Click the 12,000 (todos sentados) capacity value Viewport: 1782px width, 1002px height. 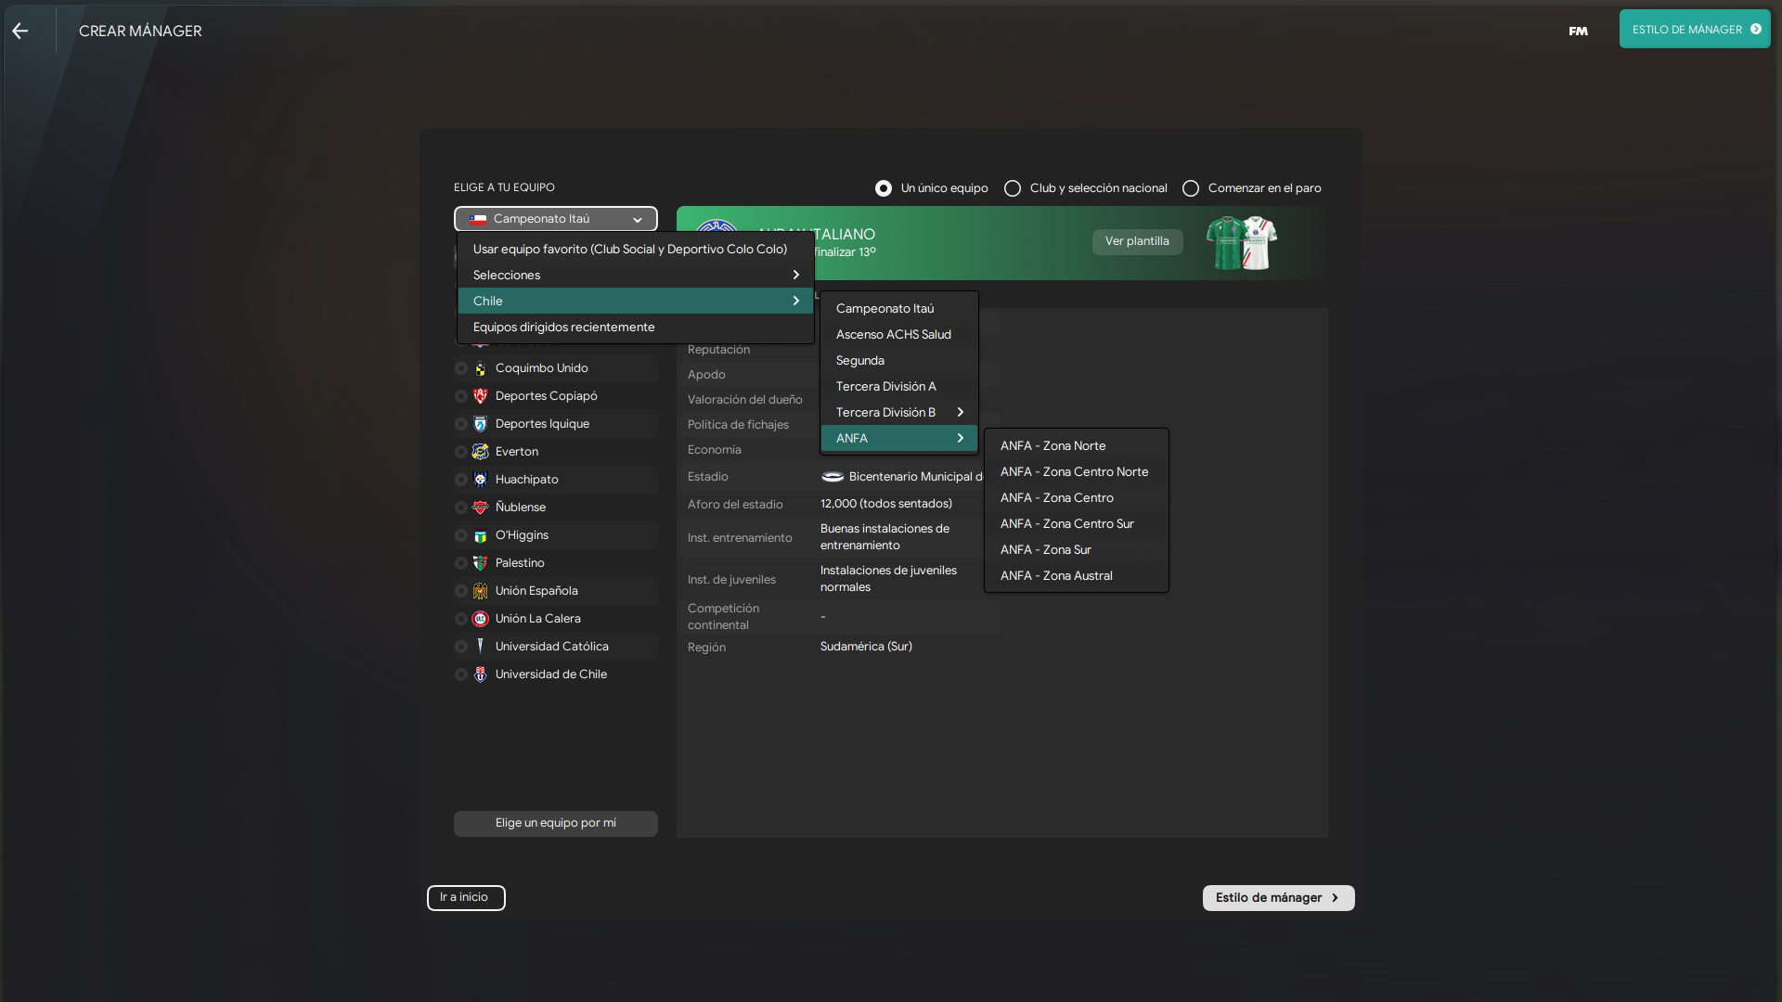(x=886, y=504)
